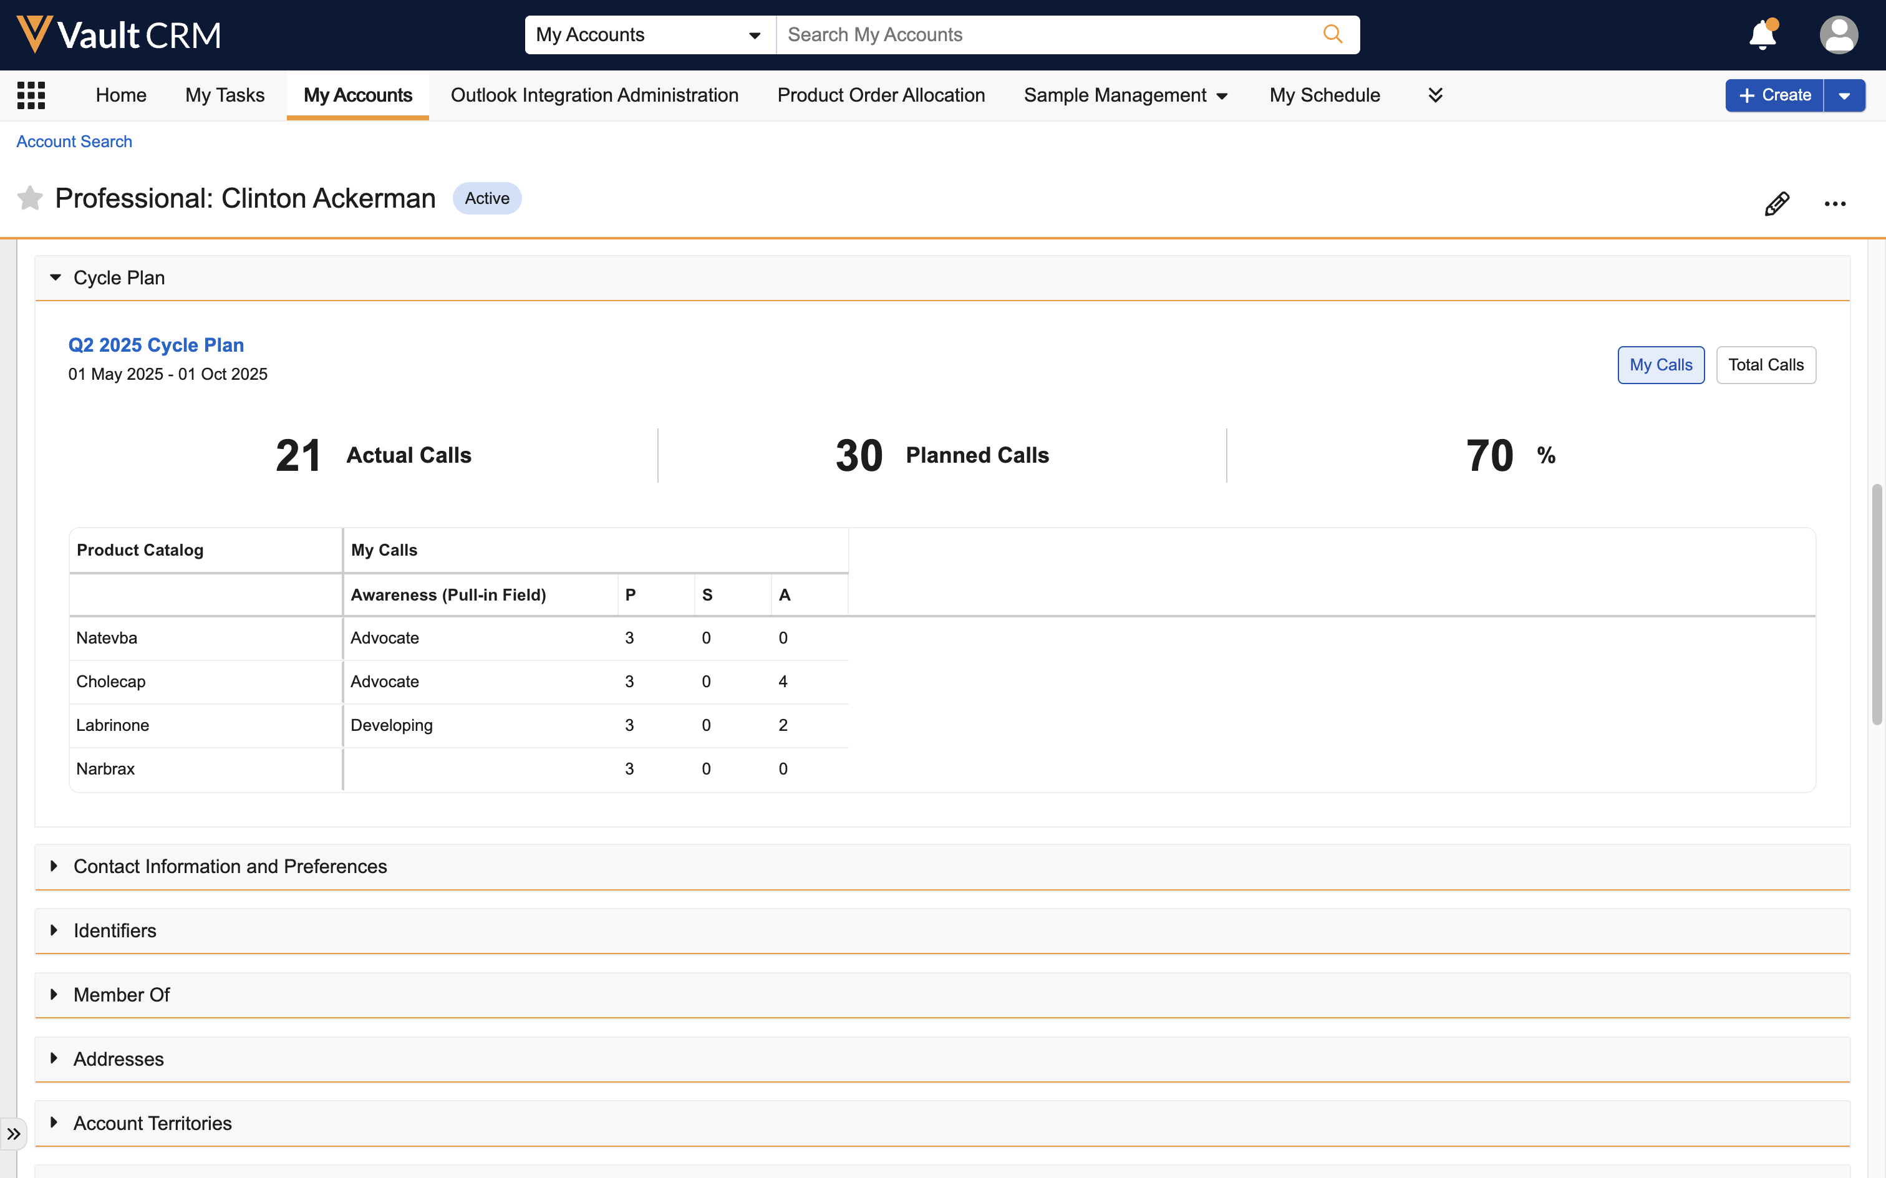Screen dimensions: 1886x1178
Task: Open the Sample Management tab menu
Action: click(1126, 95)
